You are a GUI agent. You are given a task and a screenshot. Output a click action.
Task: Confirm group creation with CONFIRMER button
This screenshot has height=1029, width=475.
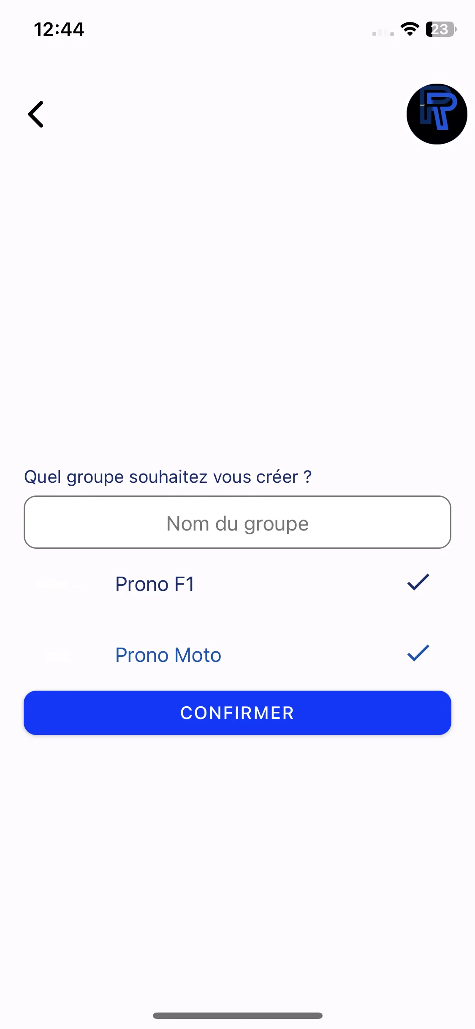click(x=237, y=713)
